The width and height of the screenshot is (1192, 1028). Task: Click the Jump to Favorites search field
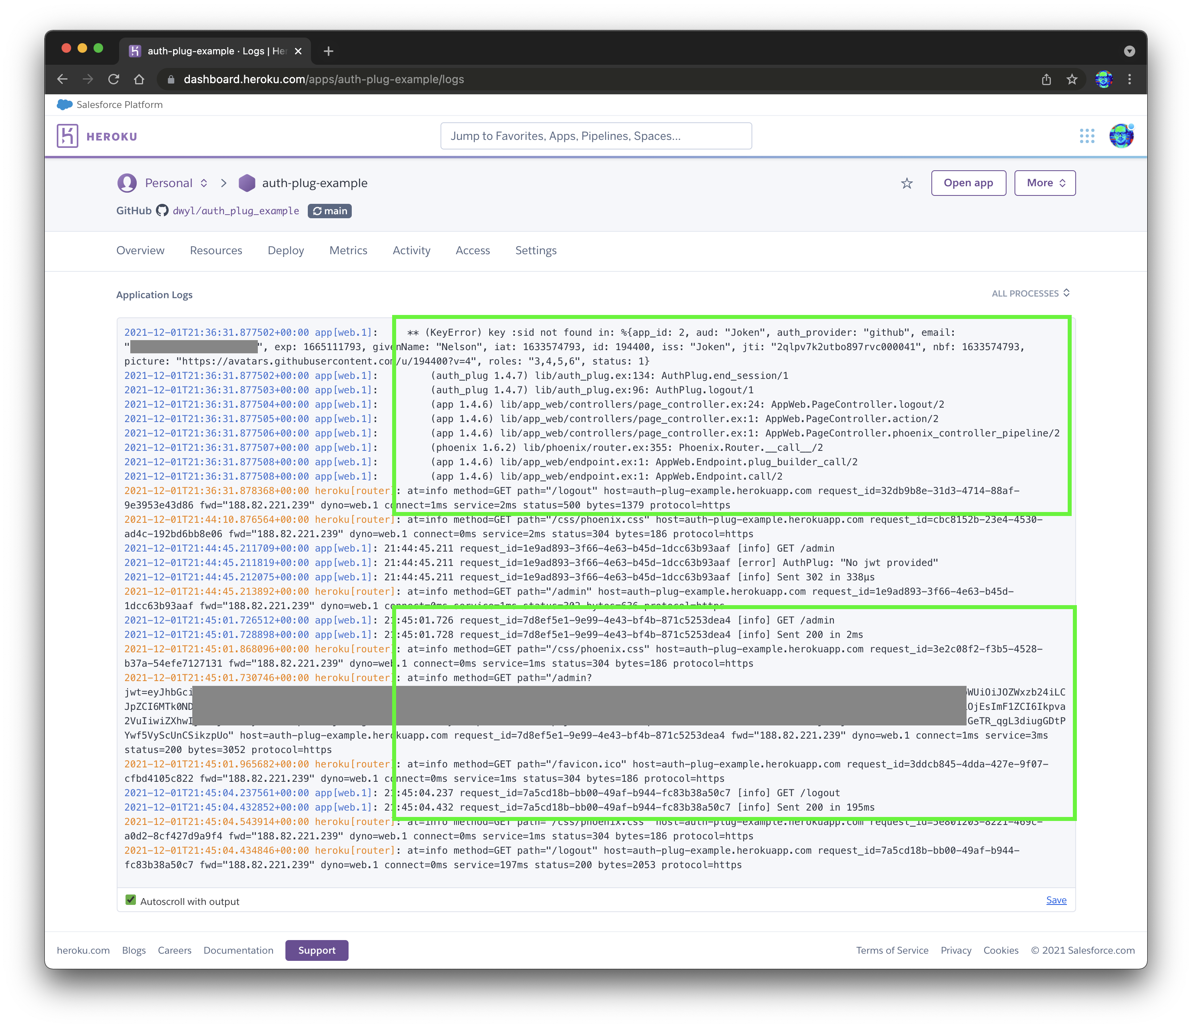tap(596, 136)
